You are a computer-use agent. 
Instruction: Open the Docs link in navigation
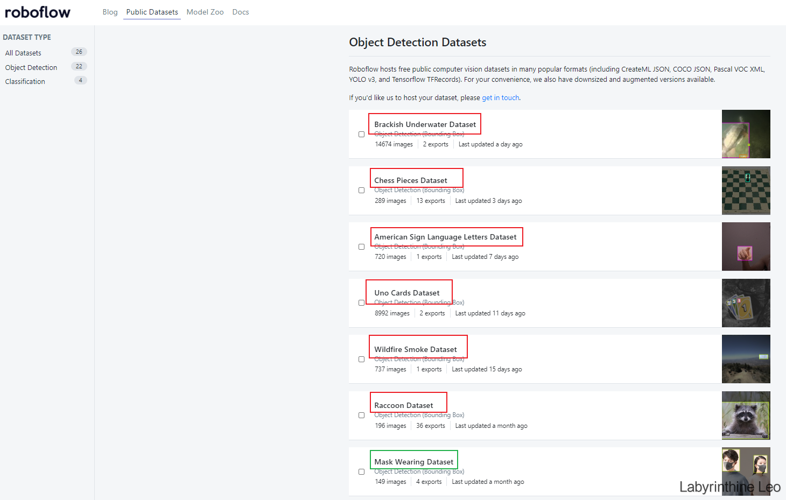(241, 12)
